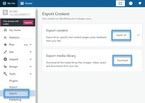145x103 pixels.
Task: Expand the Export content options chevron
Action: [x=138, y=35]
